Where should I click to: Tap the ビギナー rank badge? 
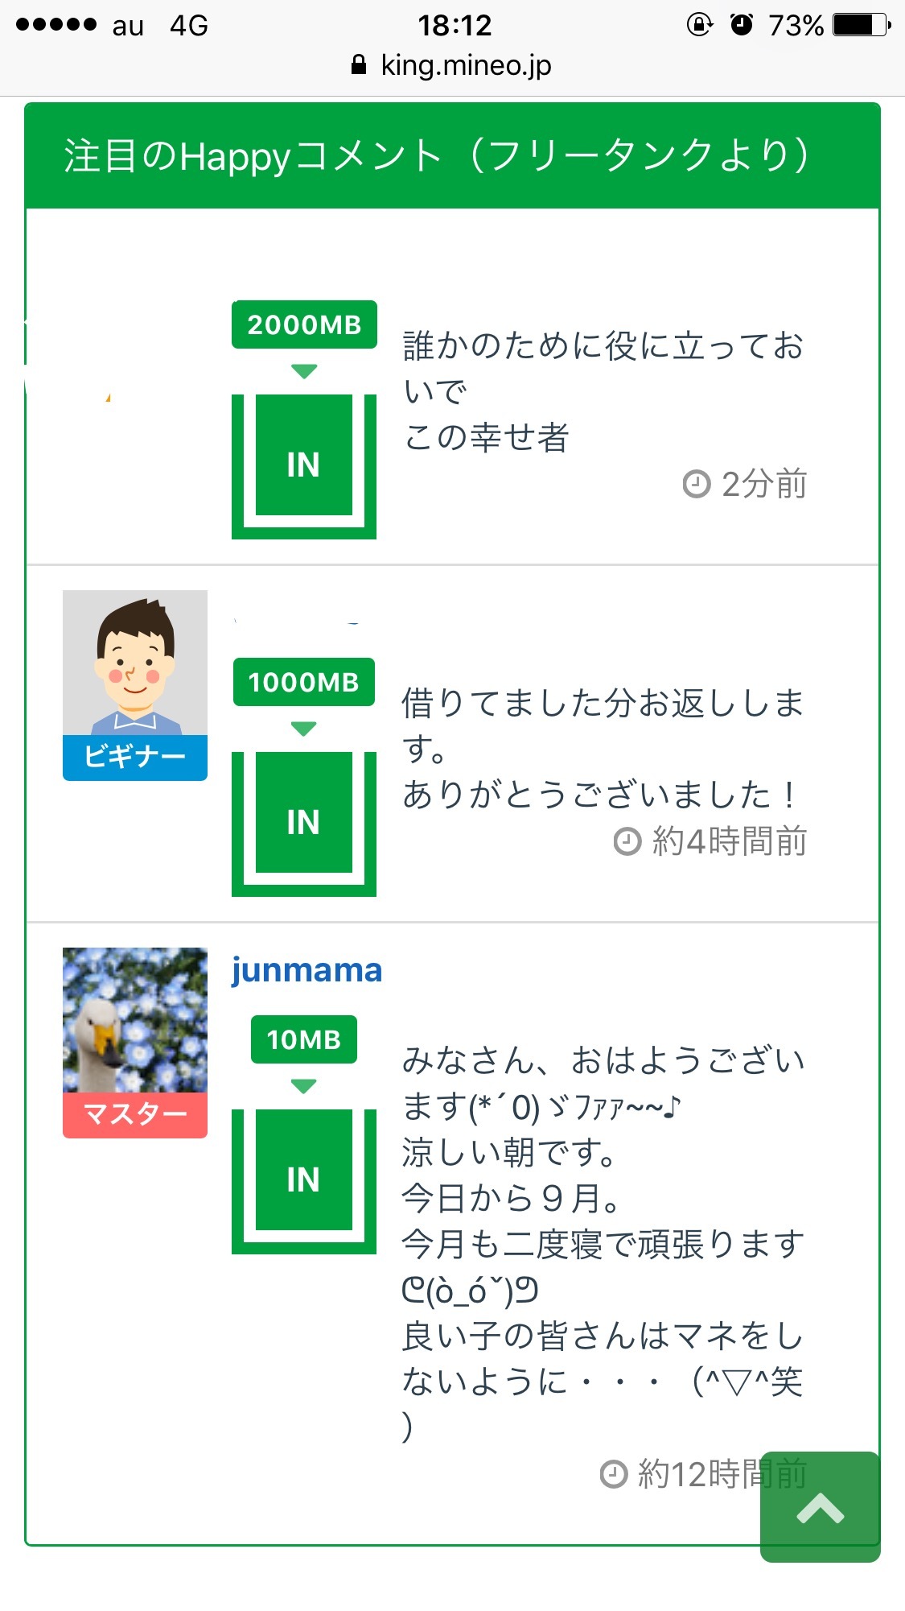(135, 757)
